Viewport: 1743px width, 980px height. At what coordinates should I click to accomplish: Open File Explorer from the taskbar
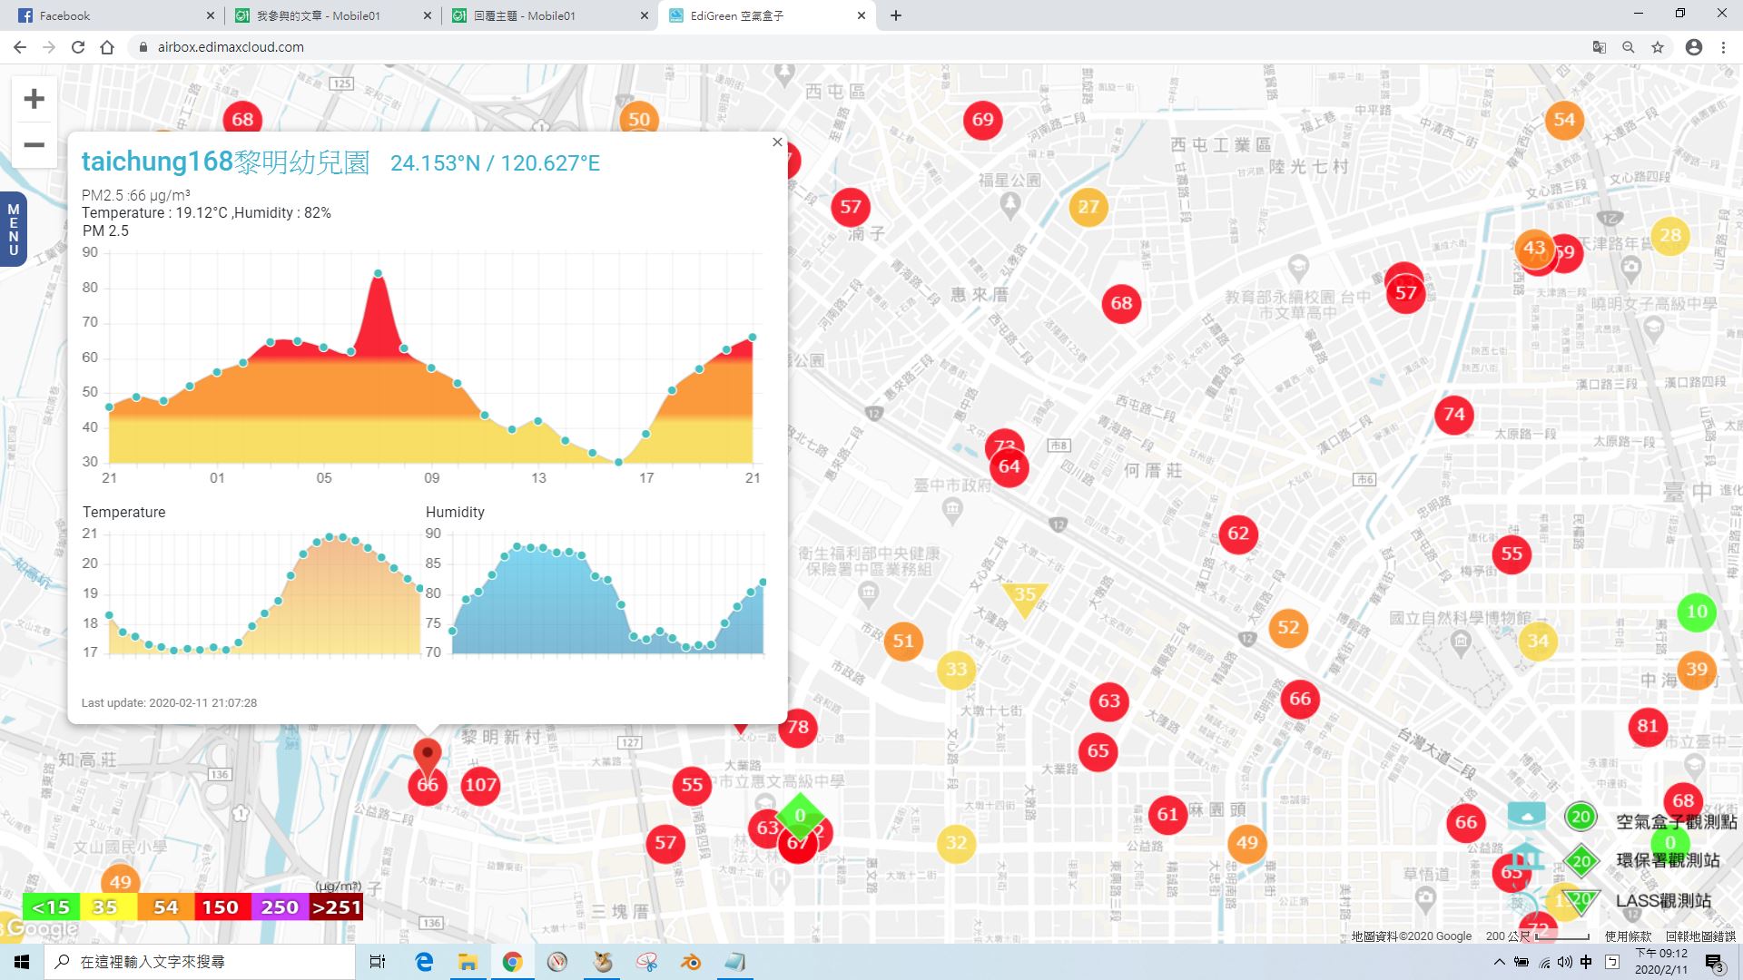pyautogui.click(x=468, y=962)
